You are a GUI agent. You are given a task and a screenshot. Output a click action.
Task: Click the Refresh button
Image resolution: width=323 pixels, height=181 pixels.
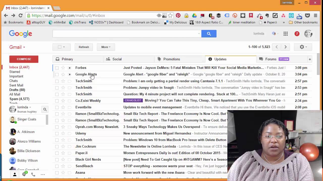click(x=84, y=47)
